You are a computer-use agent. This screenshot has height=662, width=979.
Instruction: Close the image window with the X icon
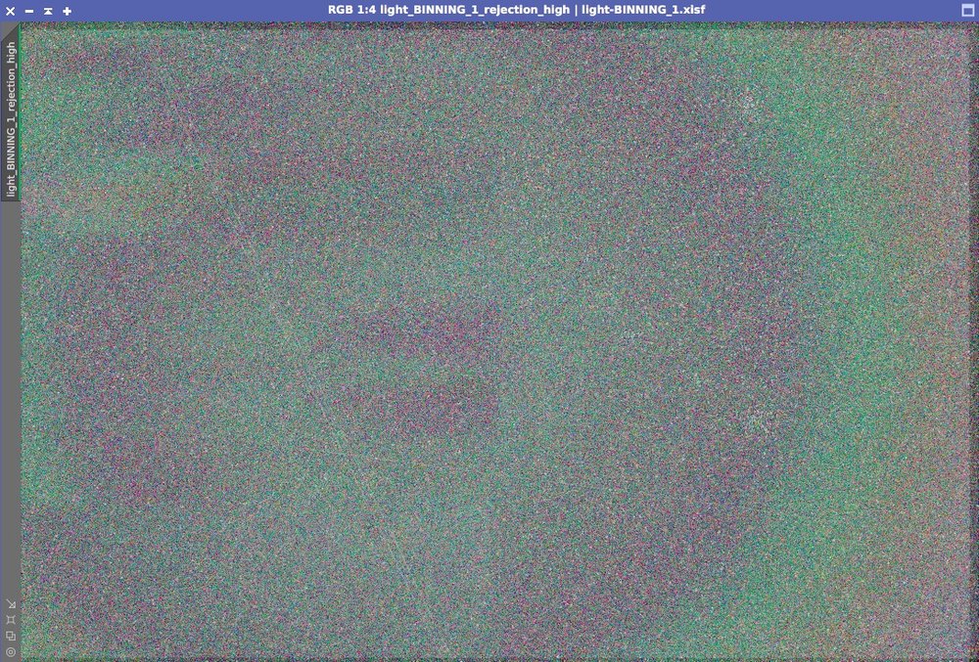9,11
